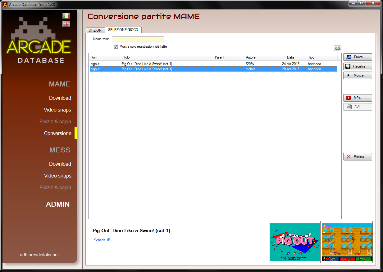The width and height of the screenshot is (383, 272).
Task: Go to MESS Download section
Action: click(x=60, y=164)
